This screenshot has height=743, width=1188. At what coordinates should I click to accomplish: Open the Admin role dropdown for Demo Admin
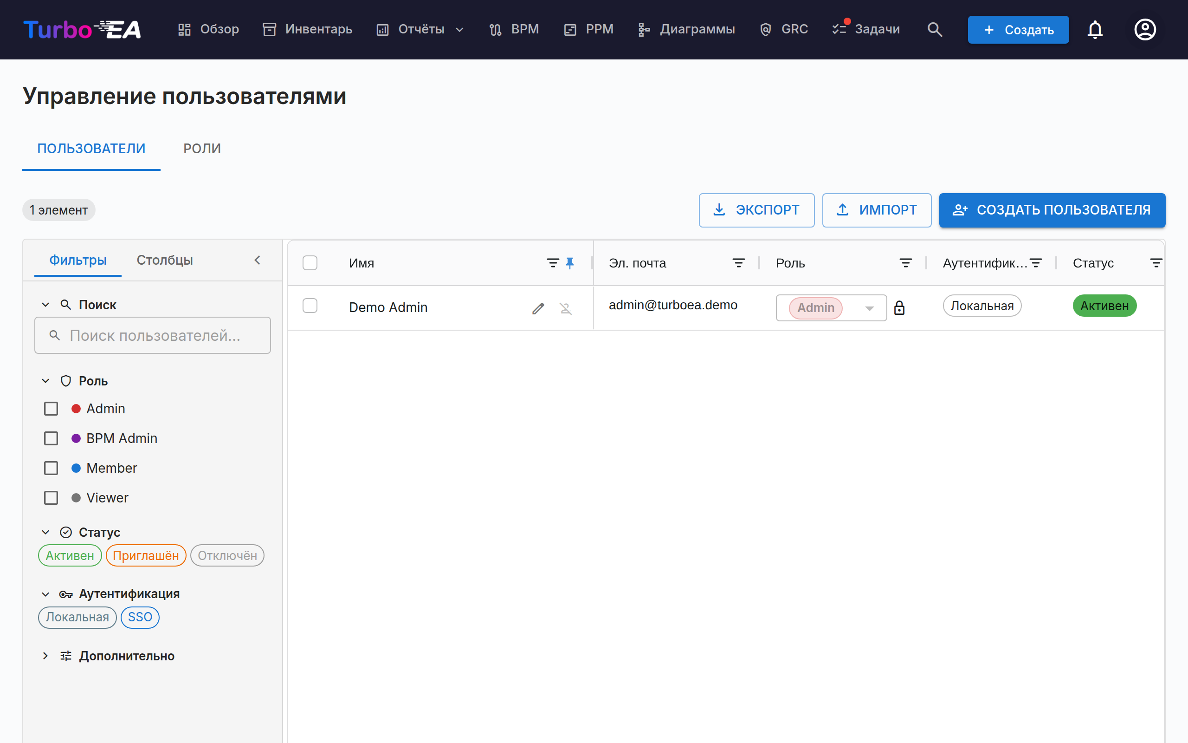(x=831, y=307)
